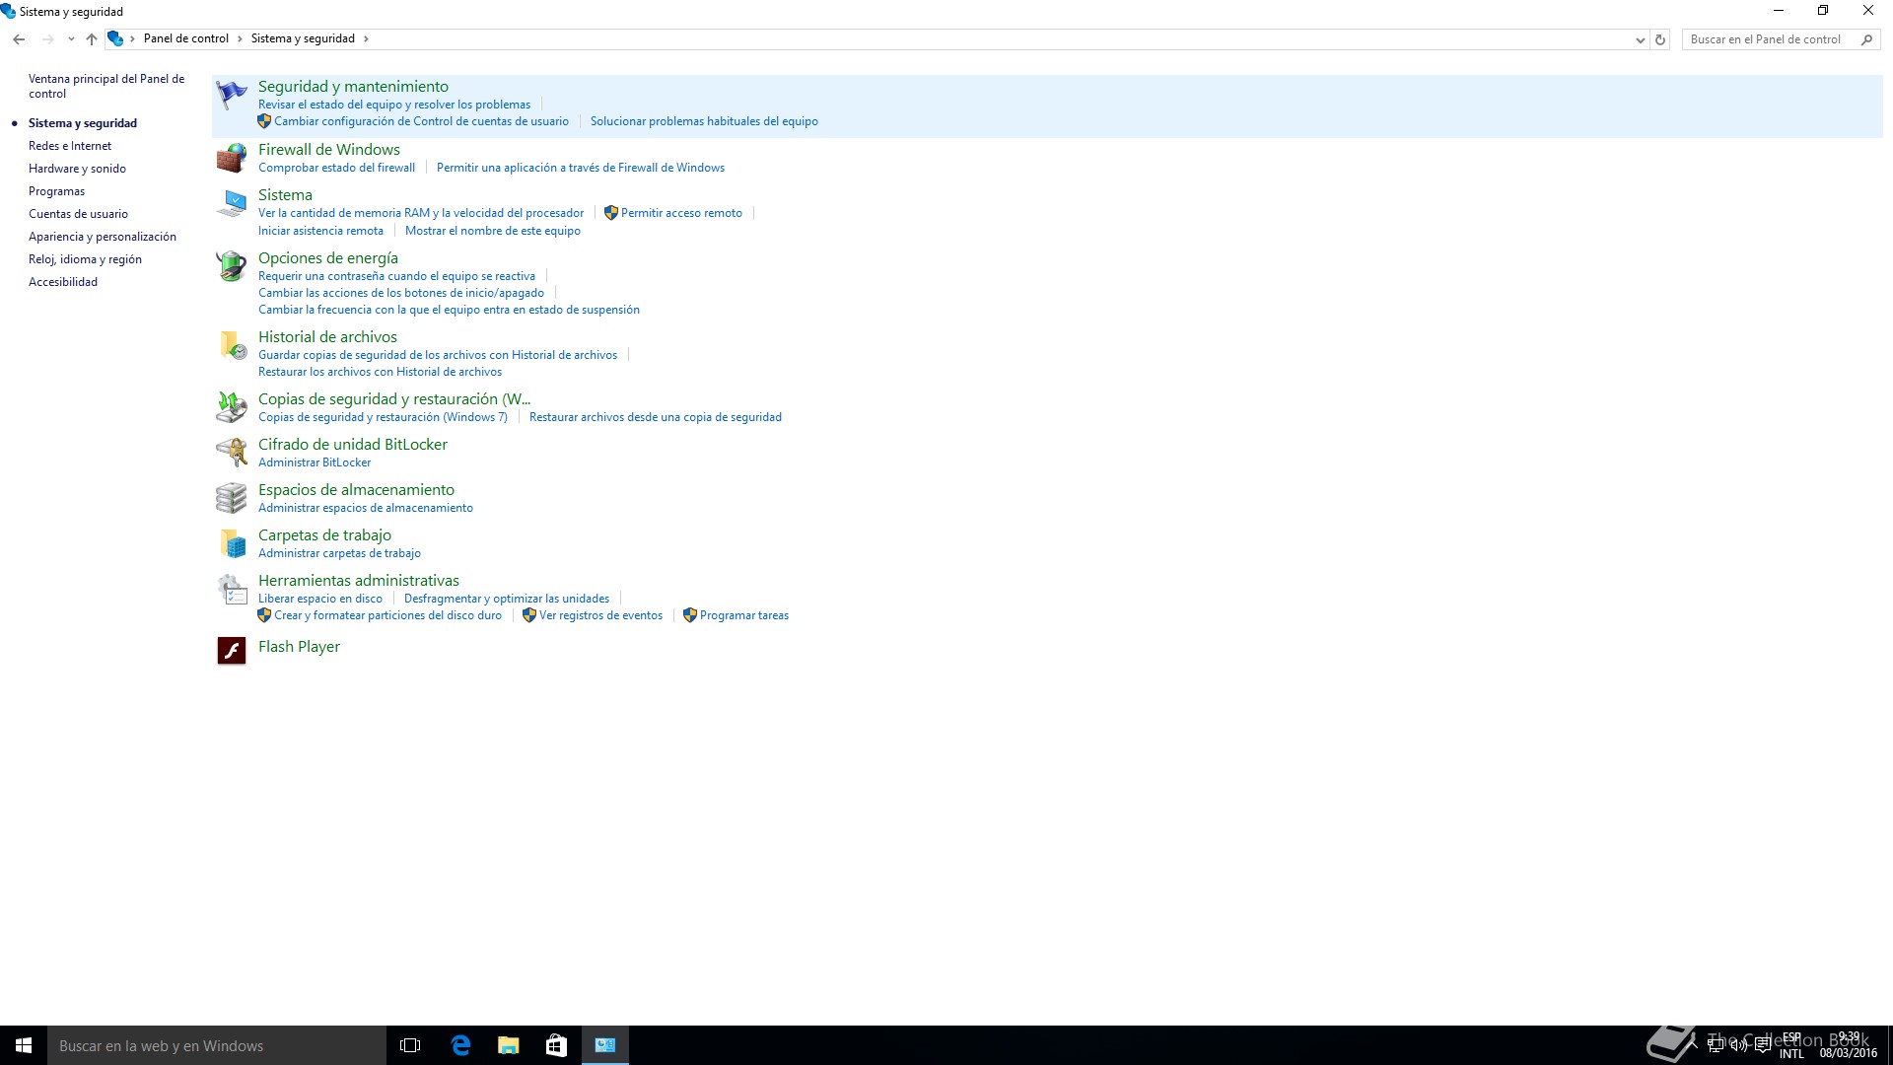Image resolution: width=1893 pixels, height=1065 pixels.
Task: Click Restaurar archivos desde una copia de seguridad
Action: point(656,417)
